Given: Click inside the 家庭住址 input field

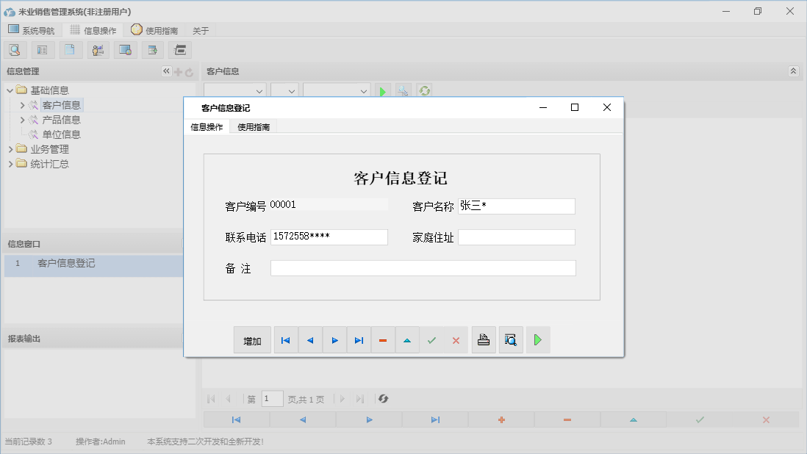Looking at the screenshot, I should tap(516, 237).
